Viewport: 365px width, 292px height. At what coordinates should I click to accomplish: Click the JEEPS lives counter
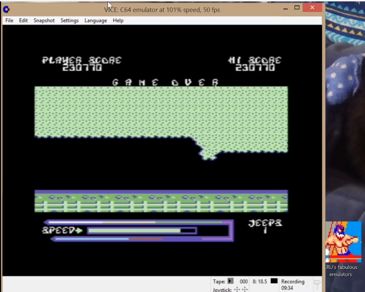265,226
